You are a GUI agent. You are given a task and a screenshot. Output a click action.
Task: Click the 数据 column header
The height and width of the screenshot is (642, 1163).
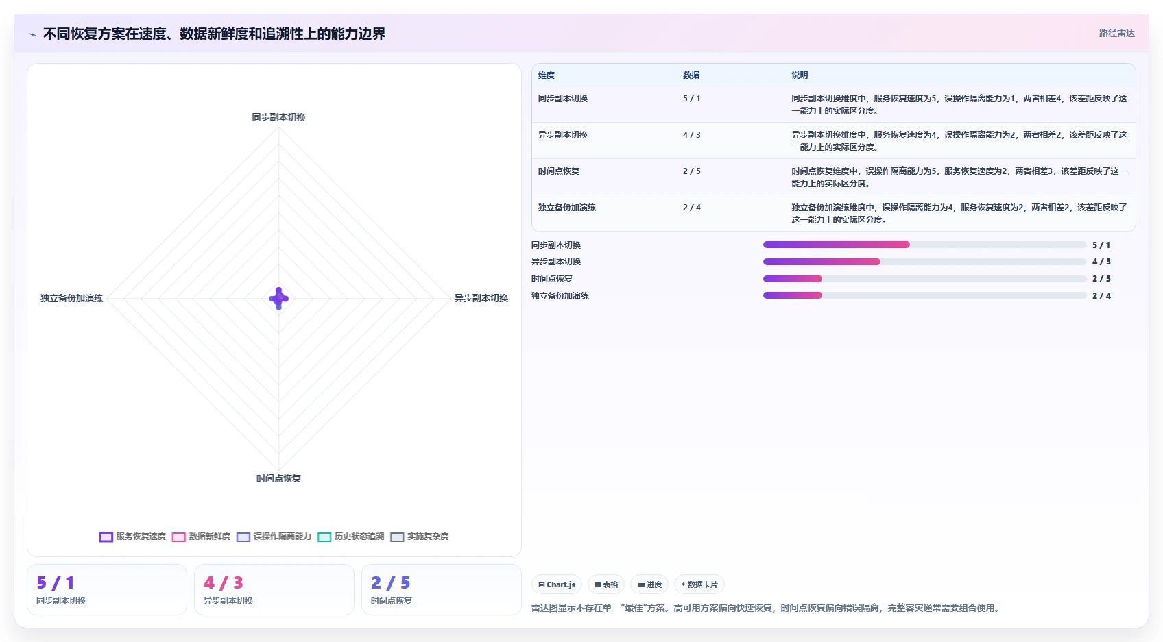tap(691, 75)
